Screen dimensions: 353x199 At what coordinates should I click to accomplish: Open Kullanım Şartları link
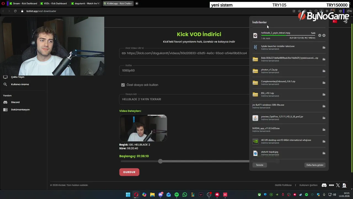click(308, 185)
